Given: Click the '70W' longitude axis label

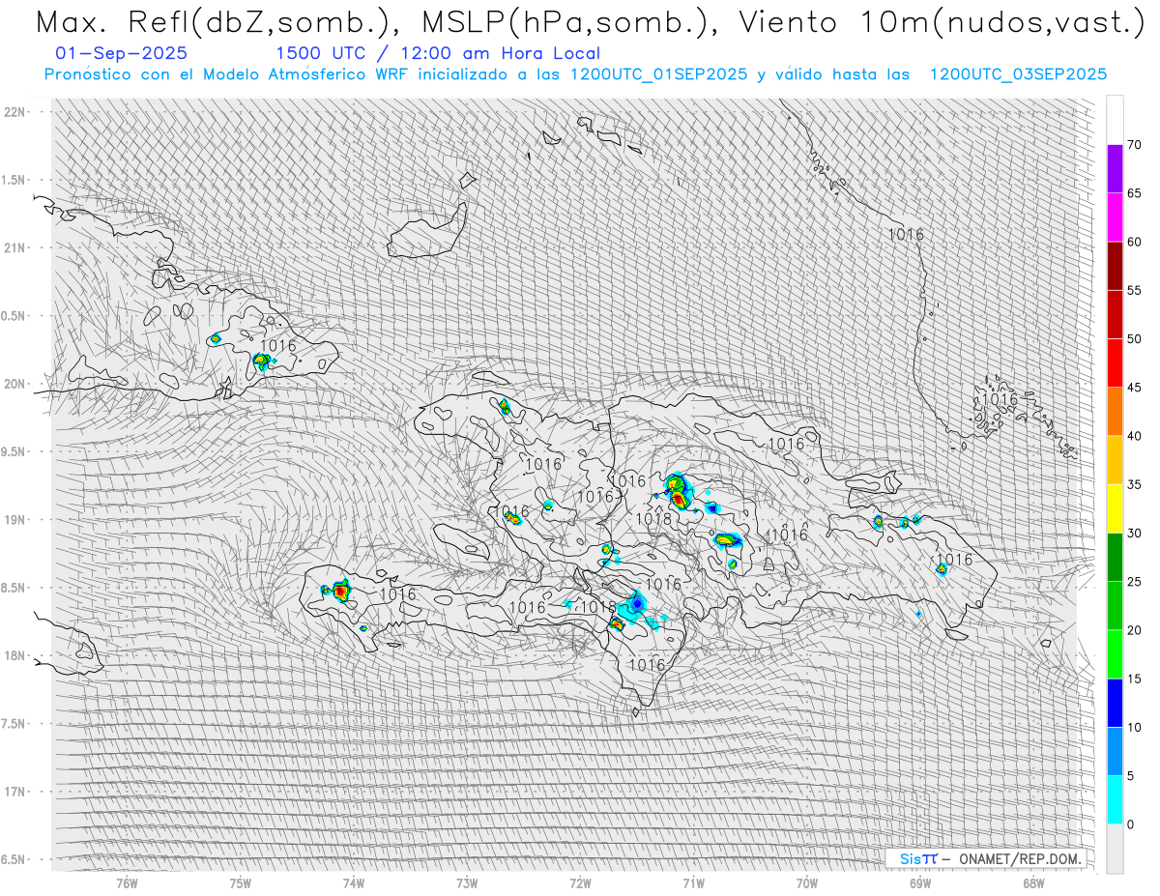Looking at the screenshot, I should point(807,882).
